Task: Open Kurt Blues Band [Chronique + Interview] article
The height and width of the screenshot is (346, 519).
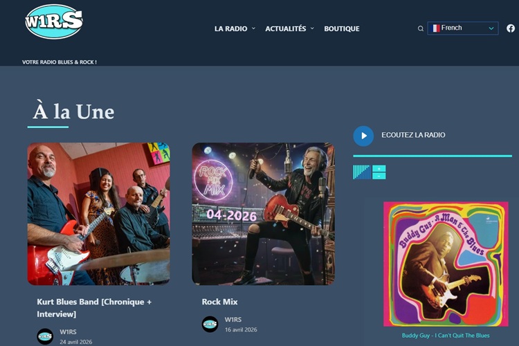Action: (x=94, y=308)
